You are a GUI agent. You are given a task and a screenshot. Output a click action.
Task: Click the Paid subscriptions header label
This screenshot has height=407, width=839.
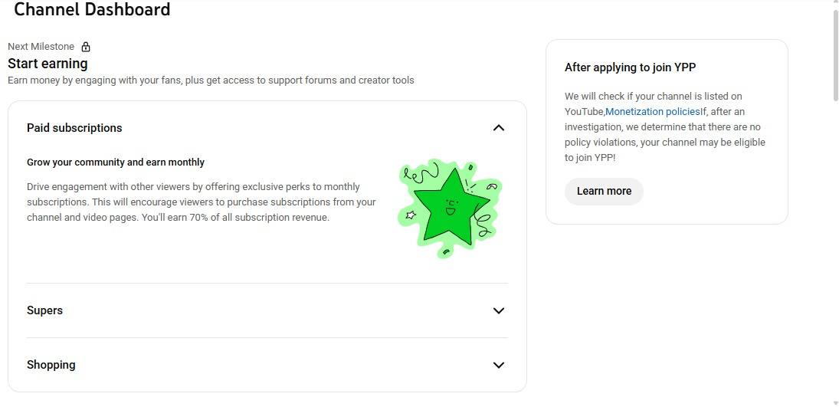click(x=74, y=128)
